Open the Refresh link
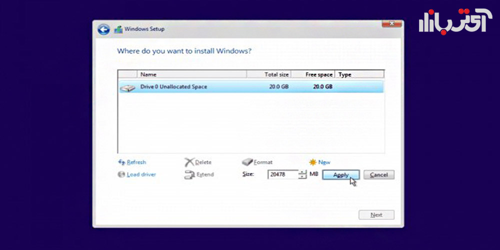 136,162
